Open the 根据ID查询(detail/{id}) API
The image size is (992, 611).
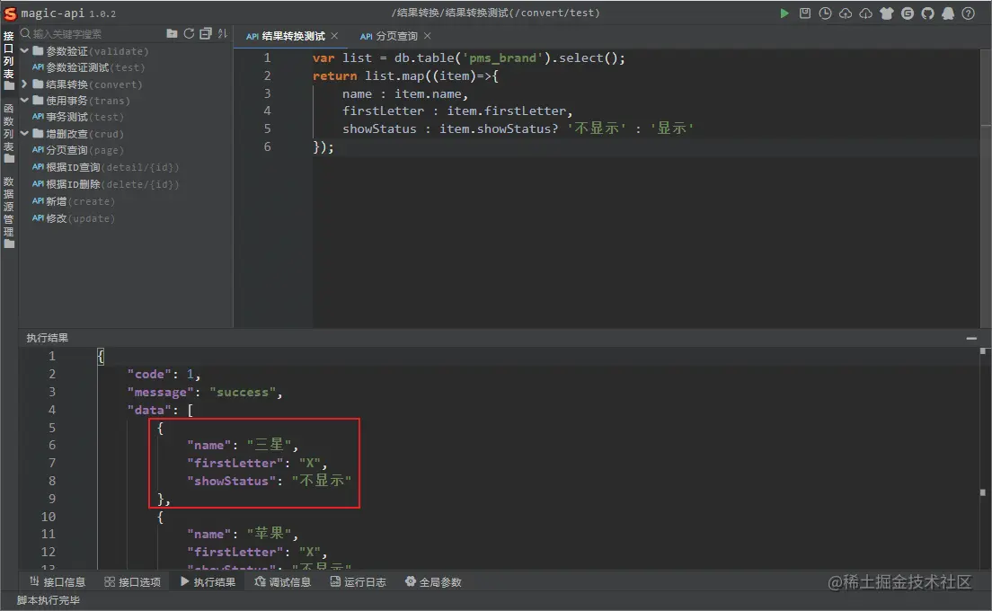[106, 168]
